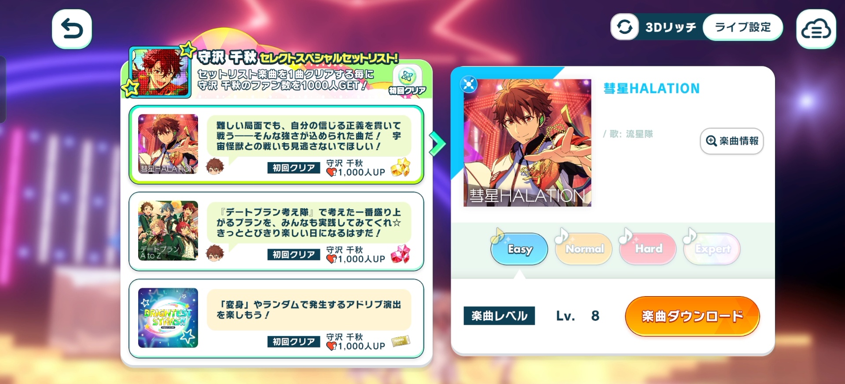Tap the back arrow button

click(x=72, y=29)
